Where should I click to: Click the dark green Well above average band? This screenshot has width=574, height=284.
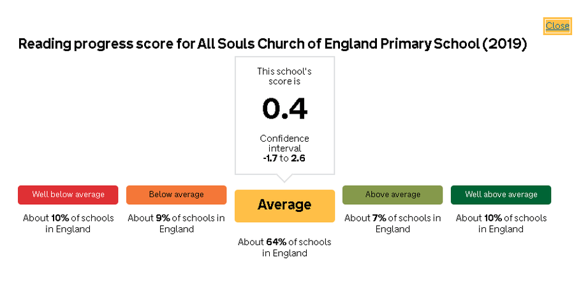click(501, 195)
